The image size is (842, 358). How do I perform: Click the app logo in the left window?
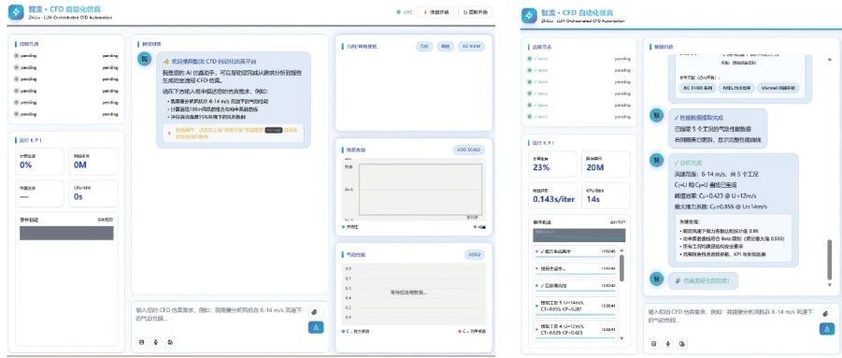(17, 12)
